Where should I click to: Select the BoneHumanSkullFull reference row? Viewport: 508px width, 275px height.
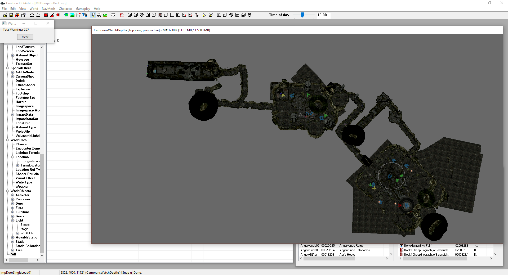pos(446,246)
